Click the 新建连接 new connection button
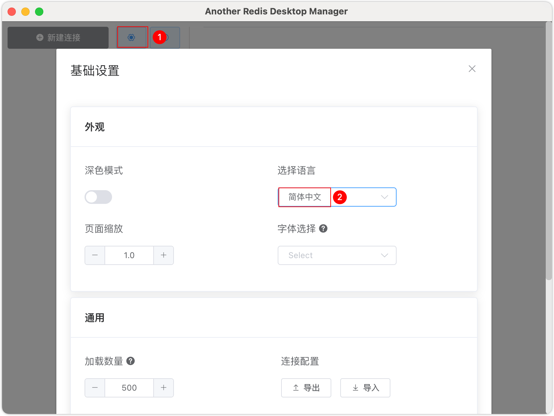This screenshot has width=554, height=416. click(x=58, y=38)
